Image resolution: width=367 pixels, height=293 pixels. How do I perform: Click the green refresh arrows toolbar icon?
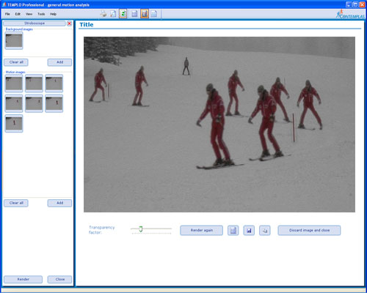pyautogui.click(x=123, y=14)
